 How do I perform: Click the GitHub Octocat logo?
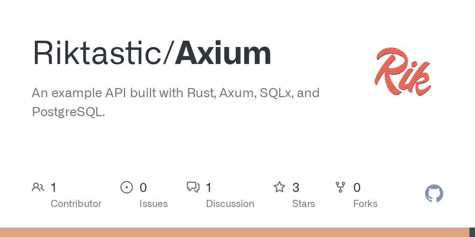(434, 194)
